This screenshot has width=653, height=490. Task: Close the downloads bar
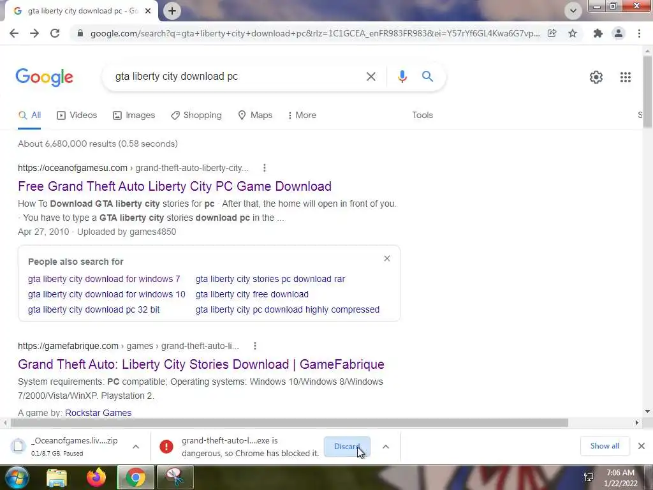(x=642, y=446)
